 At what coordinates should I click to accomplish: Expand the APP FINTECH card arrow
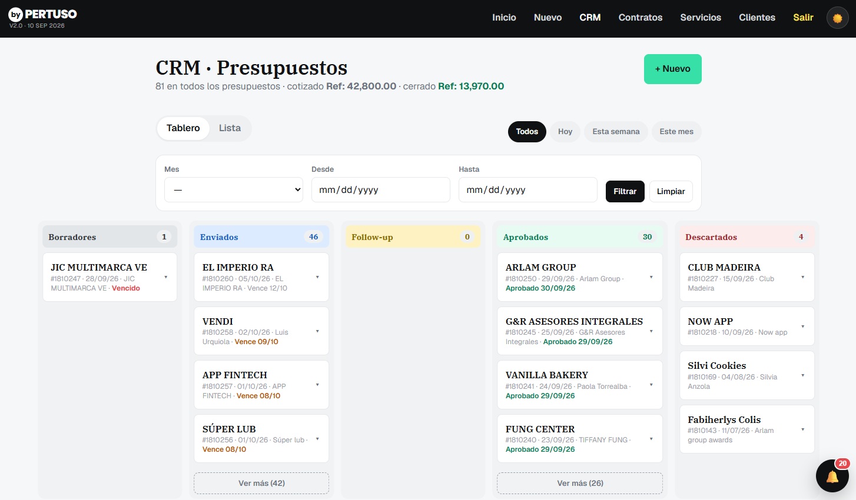pyautogui.click(x=317, y=385)
